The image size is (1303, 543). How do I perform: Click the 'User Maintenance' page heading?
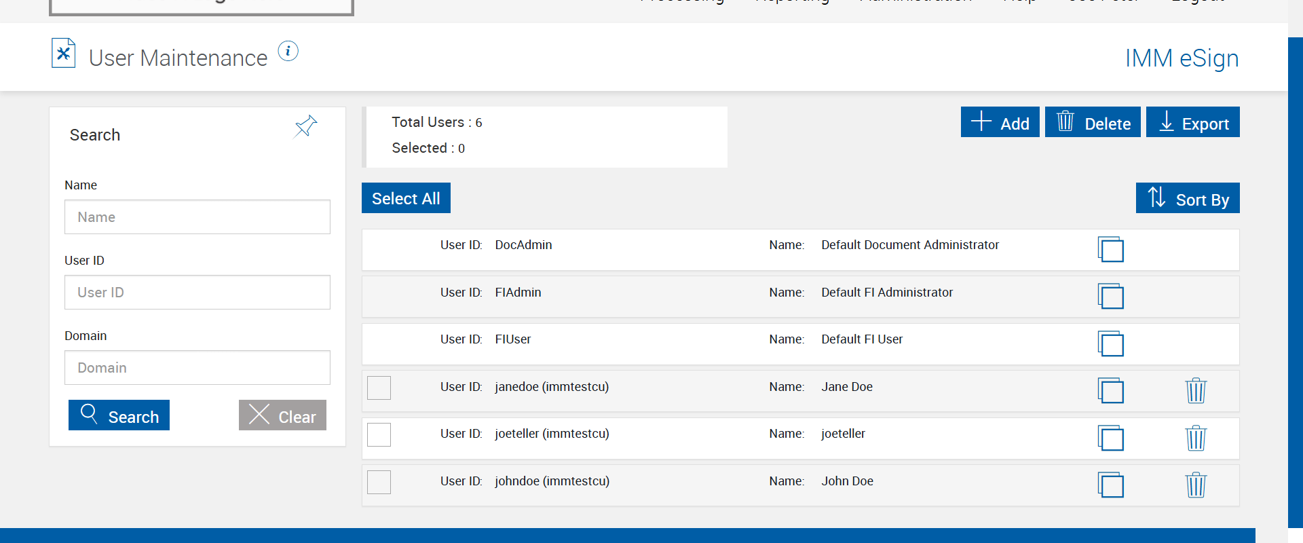point(178,58)
